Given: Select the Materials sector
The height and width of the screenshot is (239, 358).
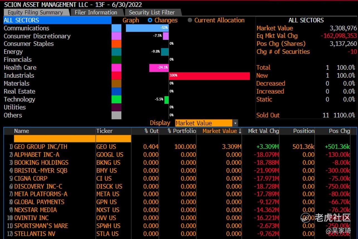Looking at the screenshot, I should click(16, 83).
